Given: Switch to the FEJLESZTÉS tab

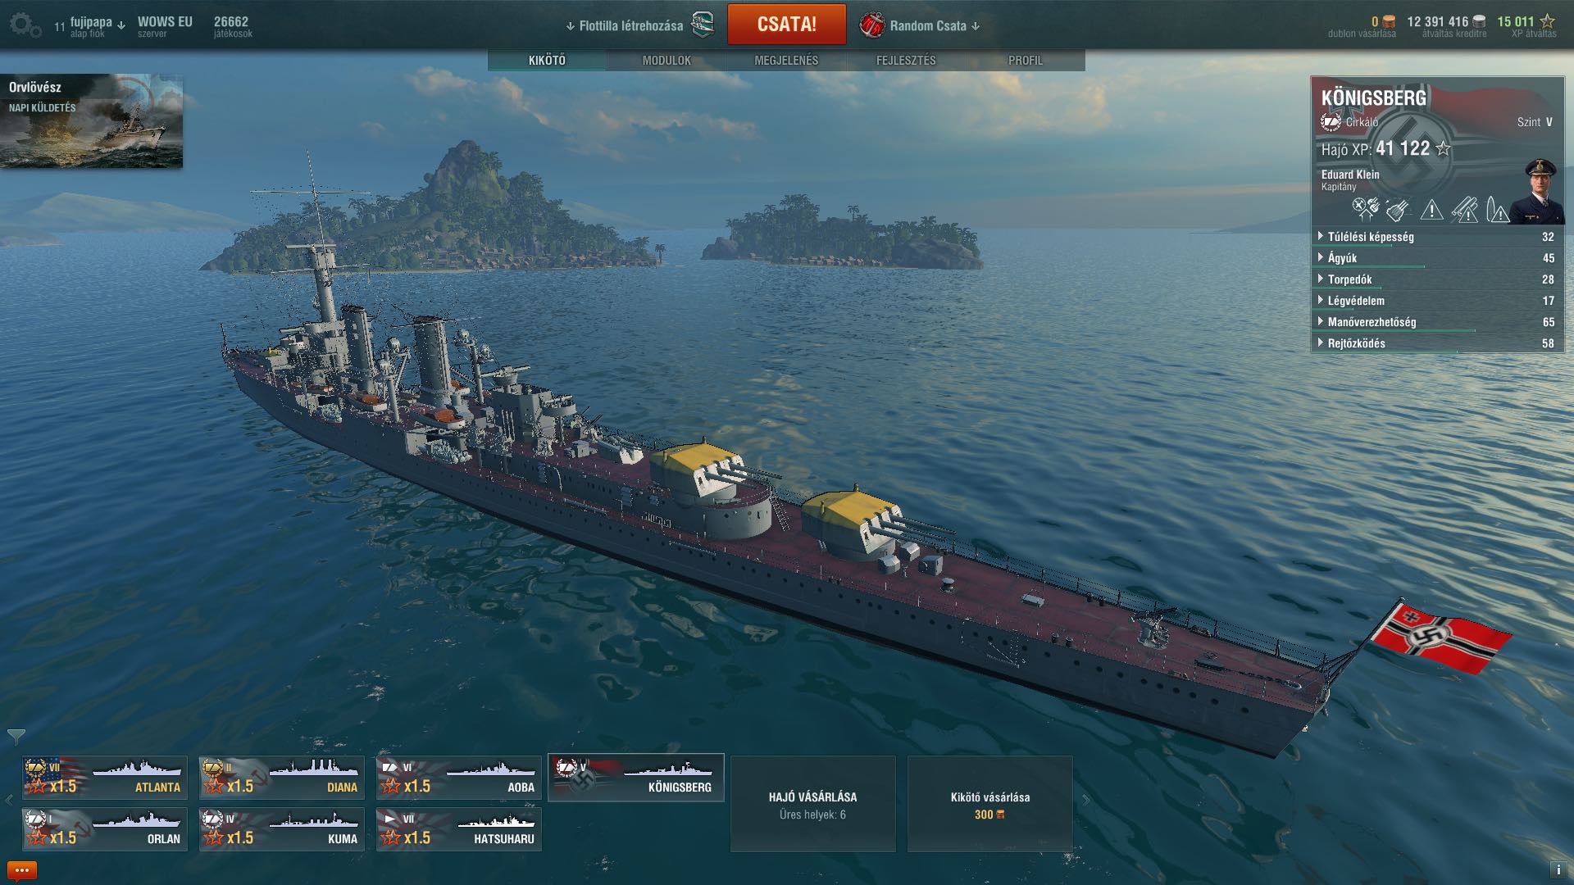Looking at the screenshot, I should click(906, 61).
